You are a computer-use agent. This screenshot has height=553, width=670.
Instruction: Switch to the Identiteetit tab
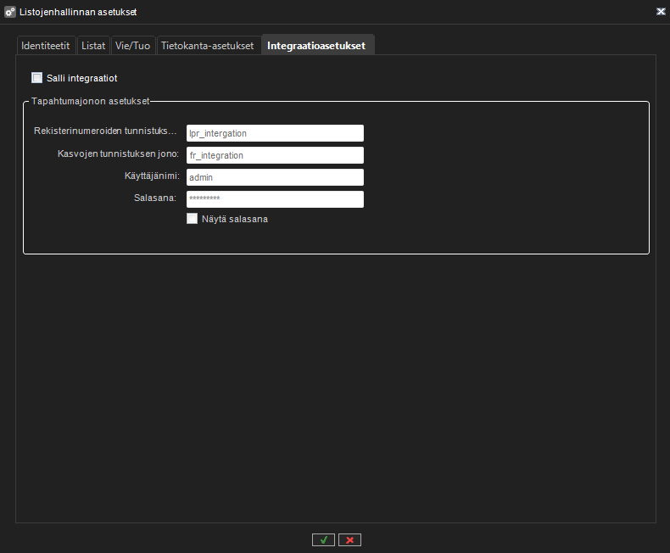point(46,46)
